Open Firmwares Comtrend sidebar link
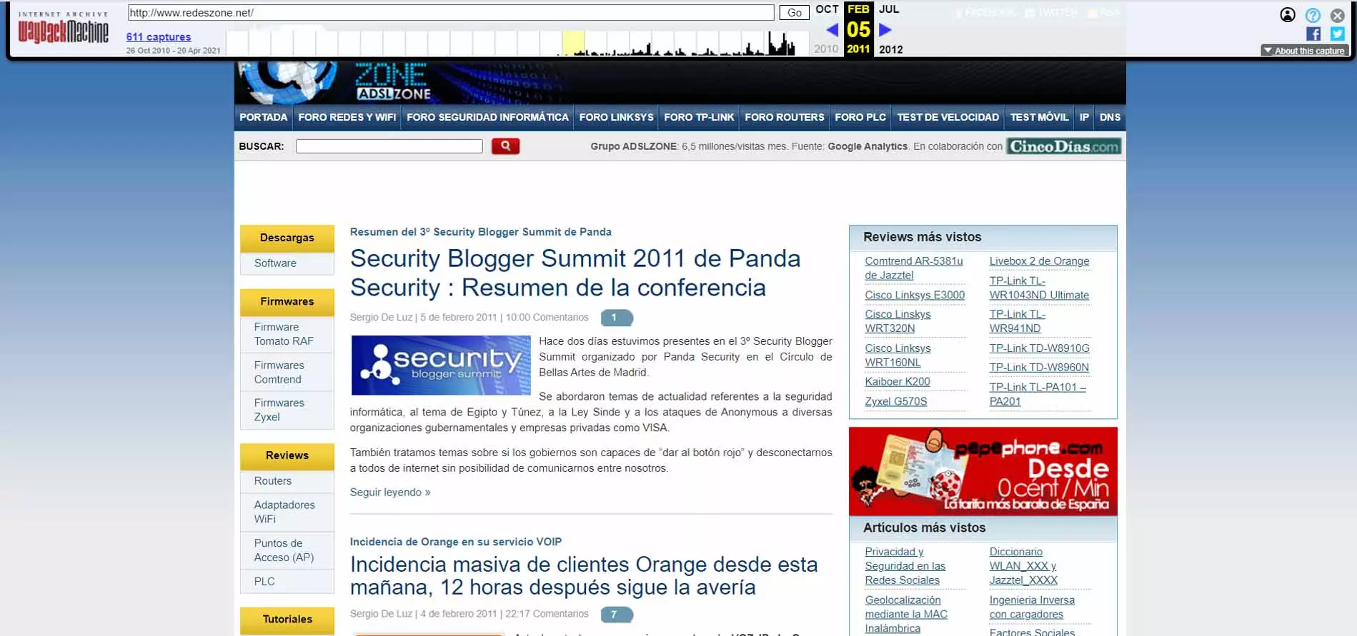The width and height of the screenshot is (1357, 636). pos(279,373)
